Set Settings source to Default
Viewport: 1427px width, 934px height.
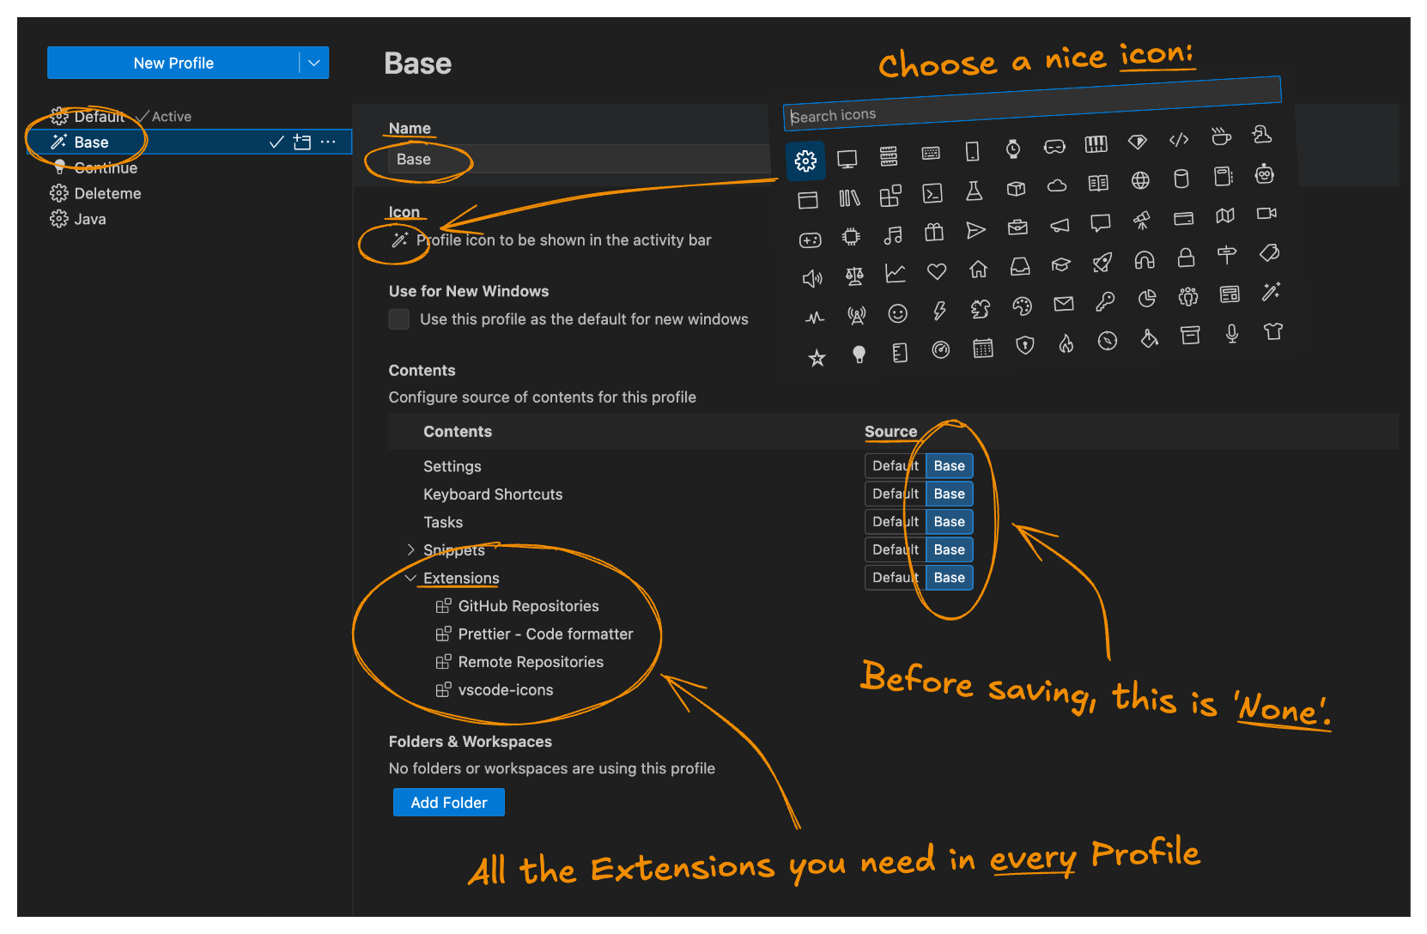click(x=896, y=466)
